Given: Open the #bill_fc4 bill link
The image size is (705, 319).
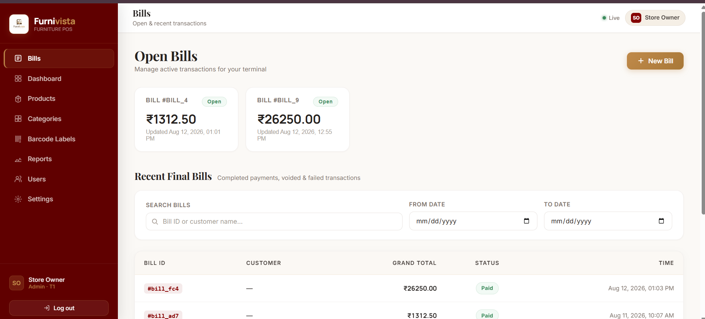Looking at the screenshot, I should pyautogui.click(x=163, y=288).
